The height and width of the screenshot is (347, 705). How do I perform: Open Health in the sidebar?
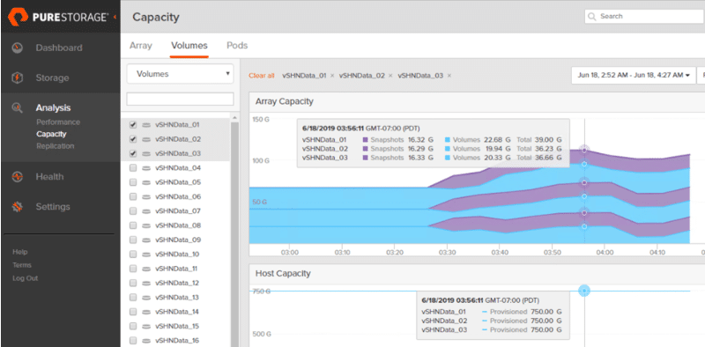tap(49, 177)
